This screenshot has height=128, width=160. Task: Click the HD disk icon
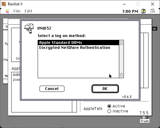[x=154, y=29]
